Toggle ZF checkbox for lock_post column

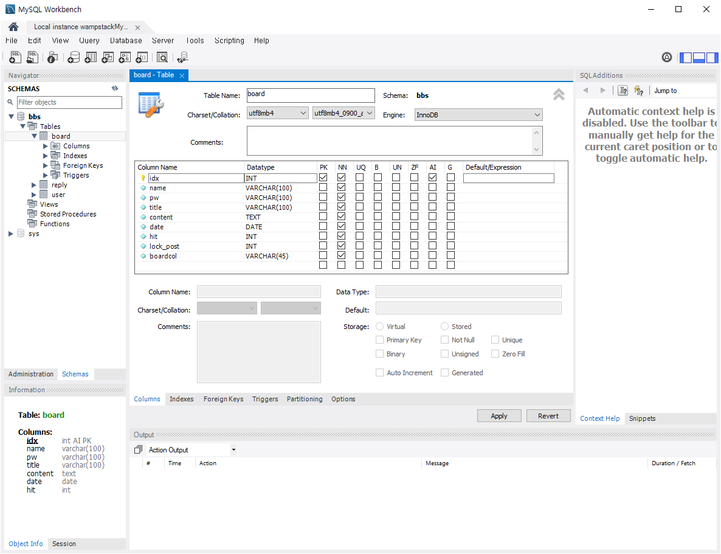tap(414, 246)
